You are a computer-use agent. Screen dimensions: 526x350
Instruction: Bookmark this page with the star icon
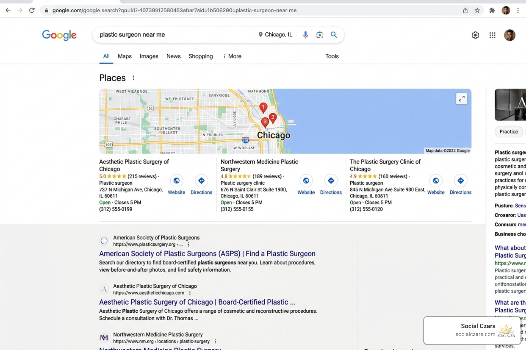(x=477, y=10)
